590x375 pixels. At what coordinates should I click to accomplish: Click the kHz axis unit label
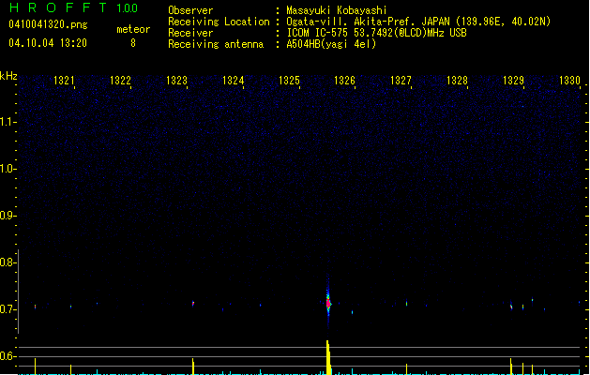[x=8, y=76]
